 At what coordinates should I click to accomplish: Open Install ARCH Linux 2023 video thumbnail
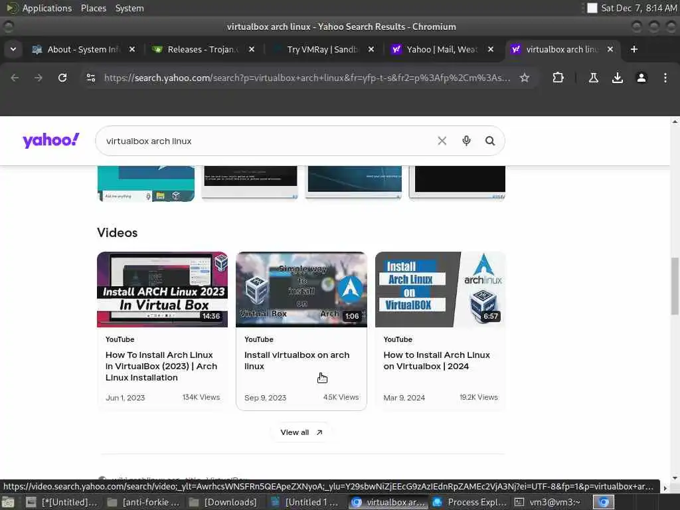point(162,290)
